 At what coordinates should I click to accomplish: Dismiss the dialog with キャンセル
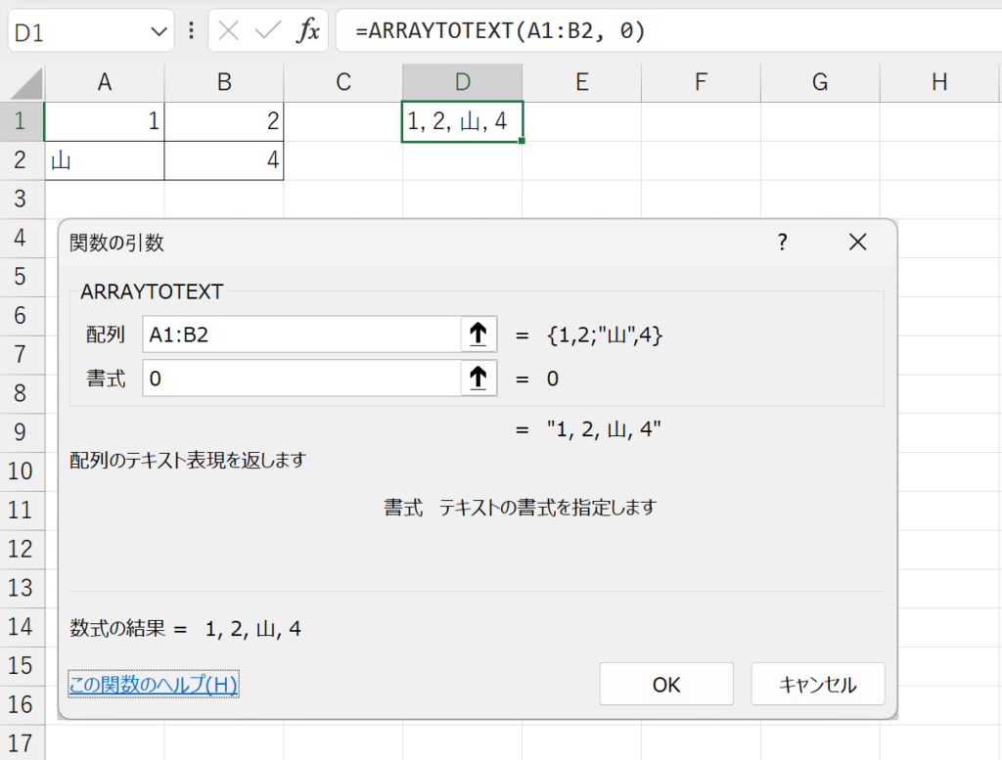point(818,684)
